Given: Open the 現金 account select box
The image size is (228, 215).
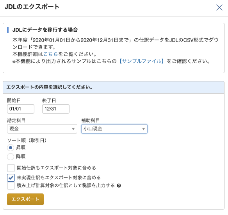Looking at the screenshot, I should pyautogui.click(x=42, y=129).
